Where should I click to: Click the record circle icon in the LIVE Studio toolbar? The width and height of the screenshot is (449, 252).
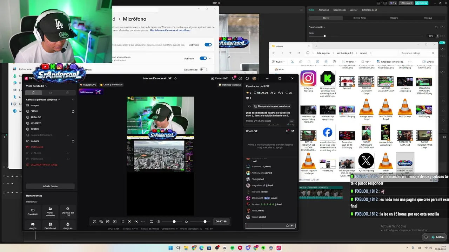129,222
